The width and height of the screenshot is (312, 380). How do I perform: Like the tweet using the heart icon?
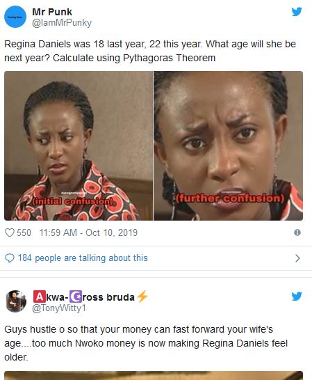tap(10, 233)
